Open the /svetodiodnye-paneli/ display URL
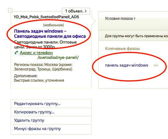168x139 pixels. pyautogui.click(x=58, y=58)
